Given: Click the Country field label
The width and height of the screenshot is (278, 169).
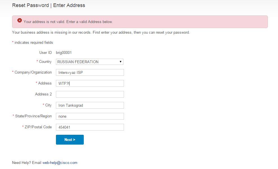Looking at the screenshot, I should (x=45, y=62).
